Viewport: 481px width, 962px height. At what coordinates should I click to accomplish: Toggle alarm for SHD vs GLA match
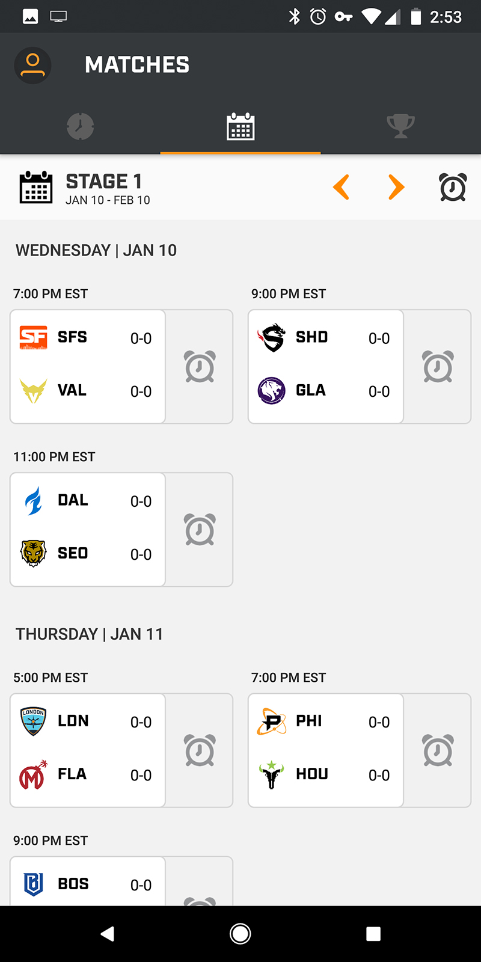(x=438, y=367)
